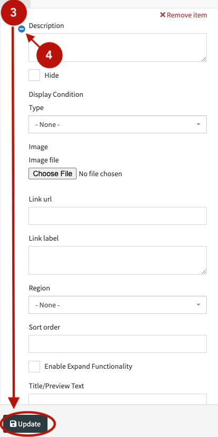Click the Title/Preview Text field

pyautogui.click(x=118, y=399)
